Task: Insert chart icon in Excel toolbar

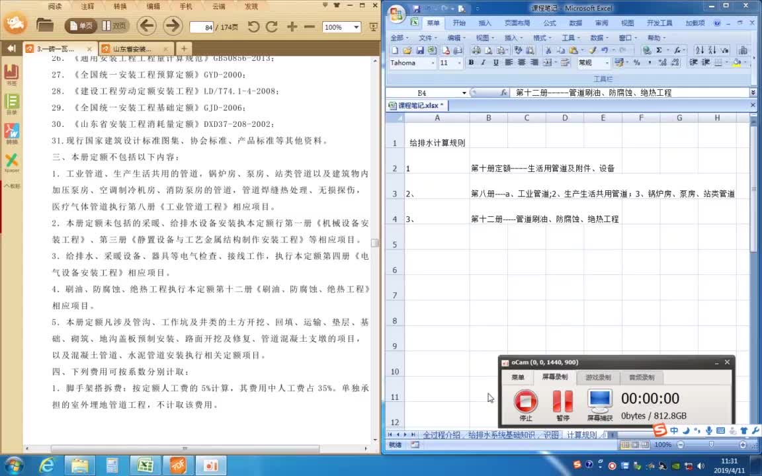Action: tap(743, 50)
